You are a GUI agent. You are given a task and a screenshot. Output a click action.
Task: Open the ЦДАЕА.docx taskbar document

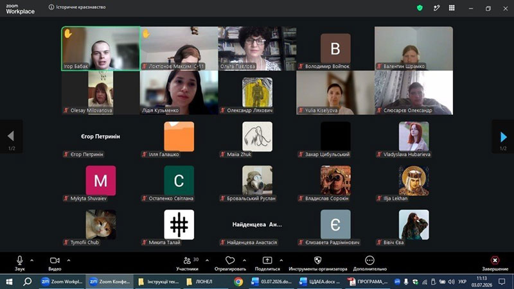319,281
